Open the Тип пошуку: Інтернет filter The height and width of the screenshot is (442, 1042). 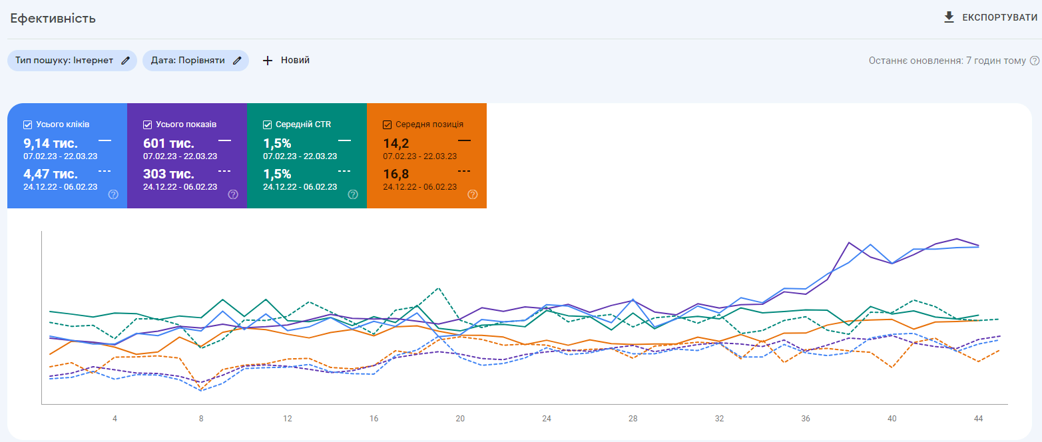[65, 61]
